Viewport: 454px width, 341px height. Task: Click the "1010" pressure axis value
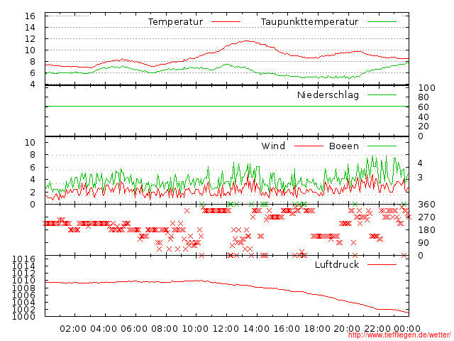click(x=23, y=281)
